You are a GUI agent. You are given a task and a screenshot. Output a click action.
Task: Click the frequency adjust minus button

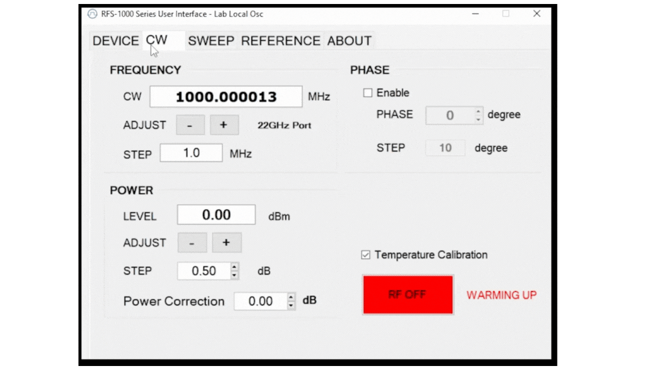point(190,125)
